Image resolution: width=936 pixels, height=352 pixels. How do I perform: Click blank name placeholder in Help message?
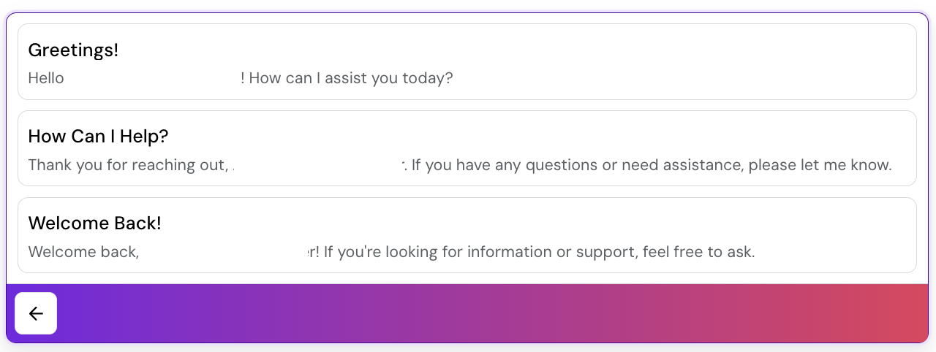pos(318,165)
